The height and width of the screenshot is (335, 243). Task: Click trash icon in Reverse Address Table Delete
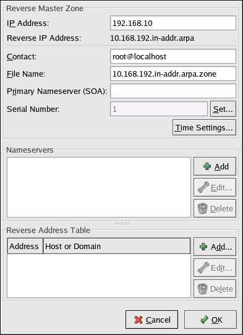click(203, 289)
